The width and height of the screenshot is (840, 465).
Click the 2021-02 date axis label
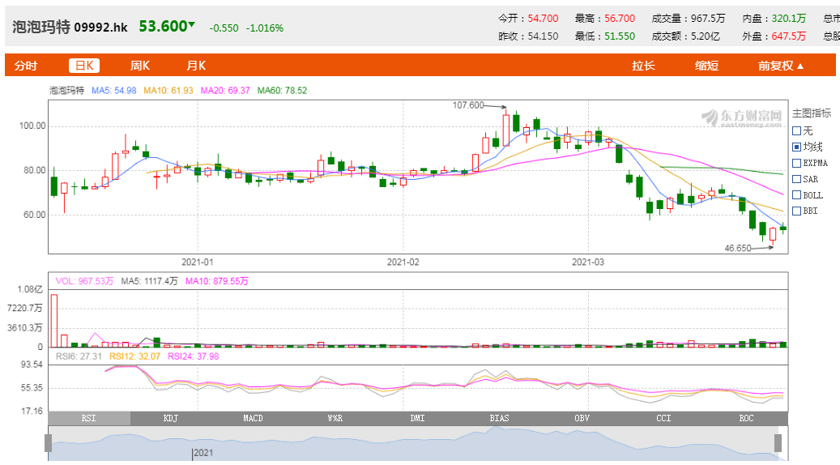tap(403, 262)
